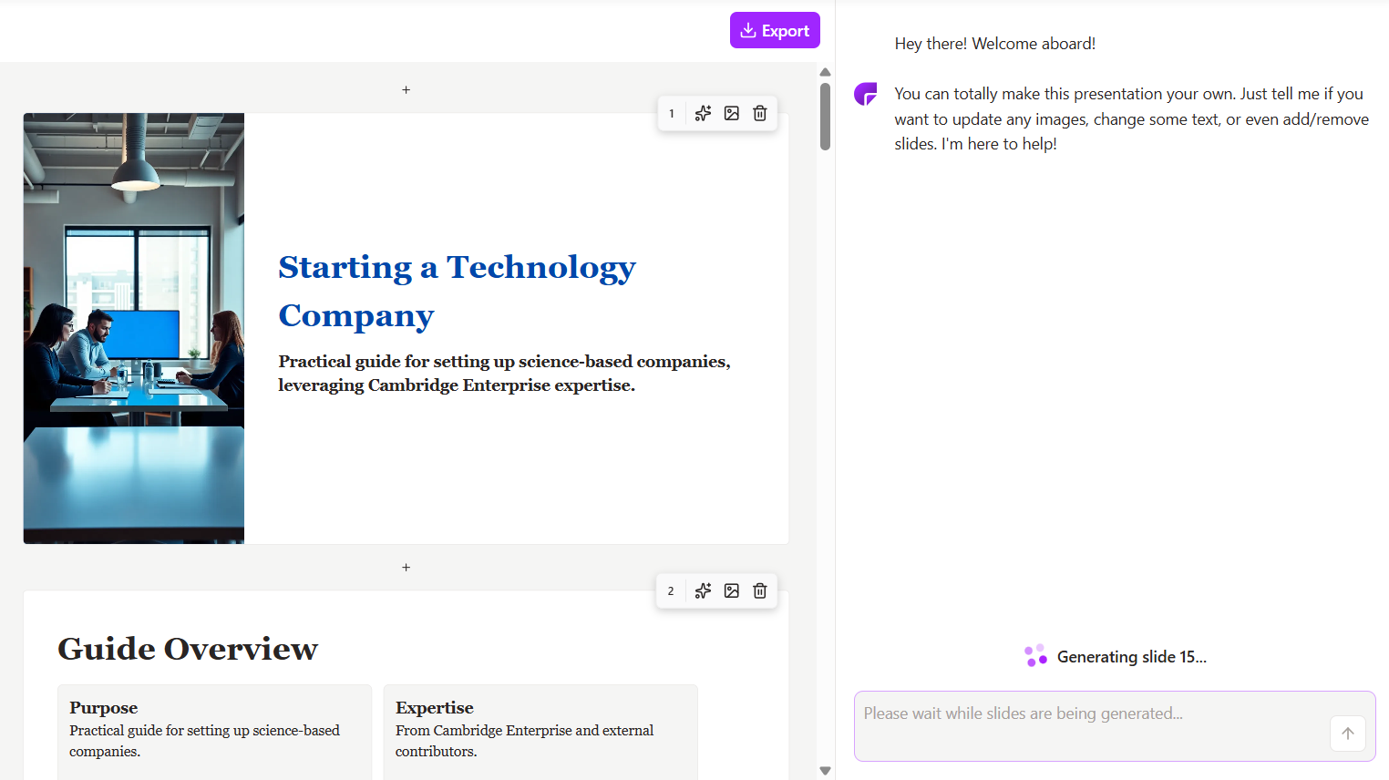The height and width of the screenshot is (780, 1389).
Task: Select the Purpose card on slide 2
Action: click(215, 733)
